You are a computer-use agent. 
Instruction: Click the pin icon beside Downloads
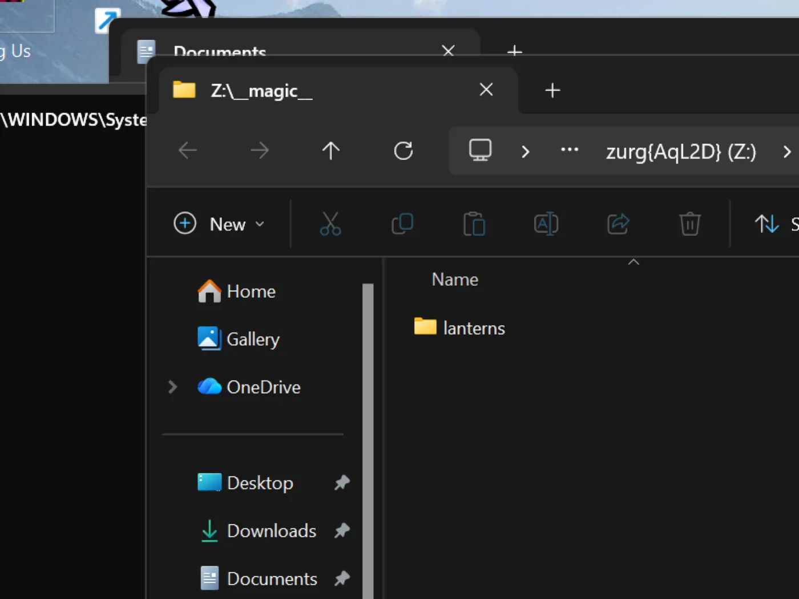pos(342,531)
